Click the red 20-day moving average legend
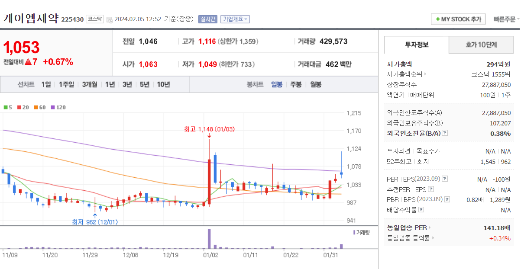 23,107
